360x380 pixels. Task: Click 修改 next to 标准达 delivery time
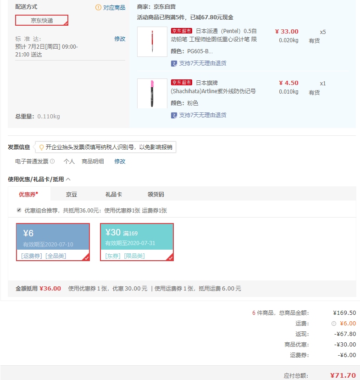[x=120, y=39]
